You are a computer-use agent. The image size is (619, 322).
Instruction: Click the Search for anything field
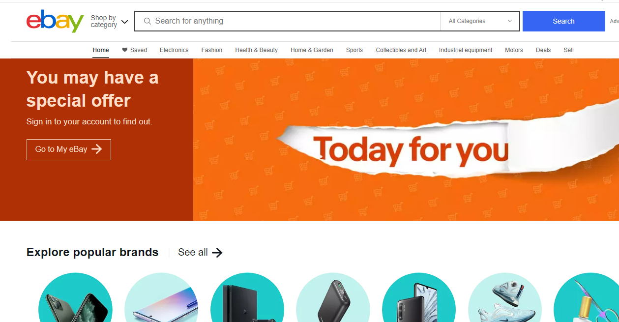[288, 21]
